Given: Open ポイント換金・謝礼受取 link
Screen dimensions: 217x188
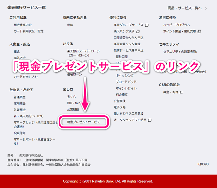Looking at the screenshot, I should (x=179, y=31).
